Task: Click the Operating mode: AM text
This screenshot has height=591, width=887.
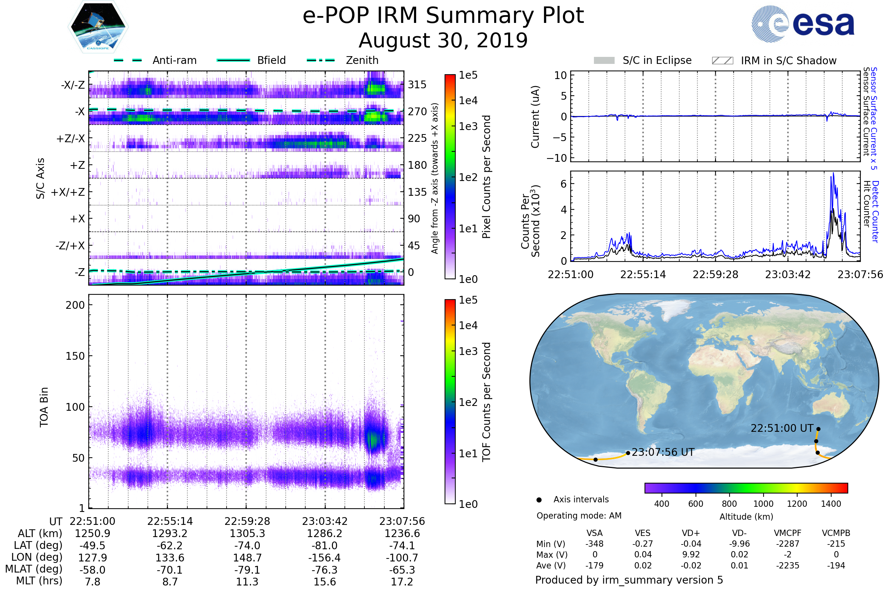Action: [x=579, y=516]
